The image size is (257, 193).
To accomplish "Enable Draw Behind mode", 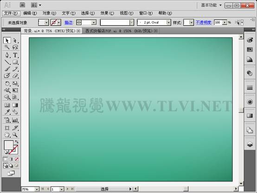I will [x=11, y=166].
